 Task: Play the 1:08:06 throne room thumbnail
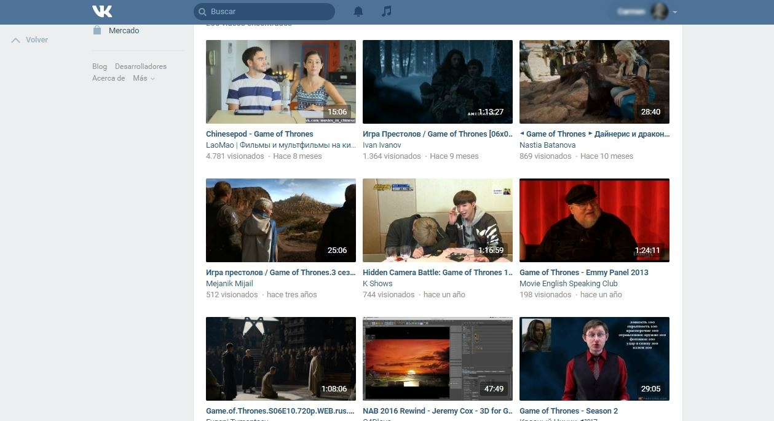coord(281,359)
